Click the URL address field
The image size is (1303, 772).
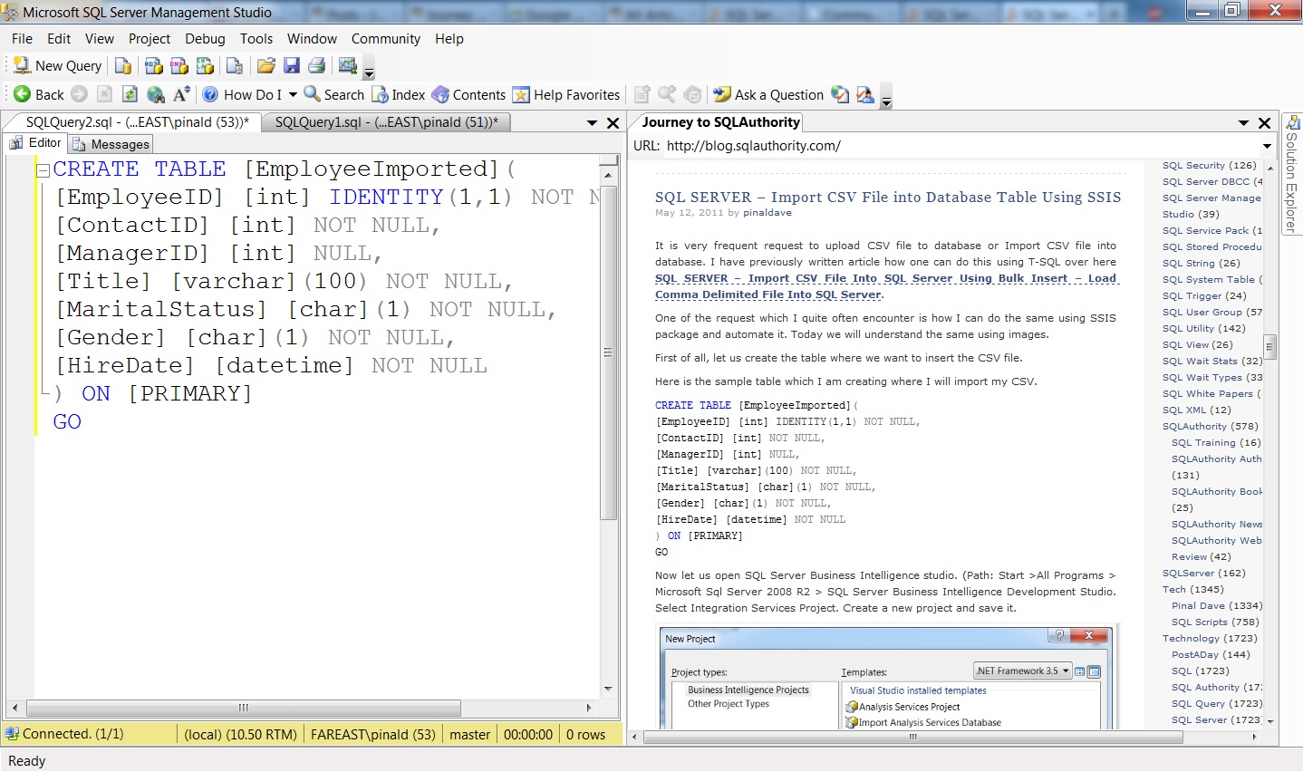(960, 146)
